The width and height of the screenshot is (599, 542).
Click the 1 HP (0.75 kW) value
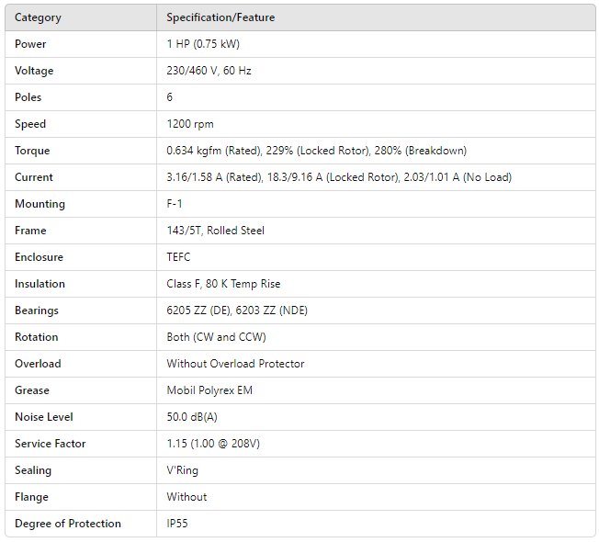[x=203, y=44]
